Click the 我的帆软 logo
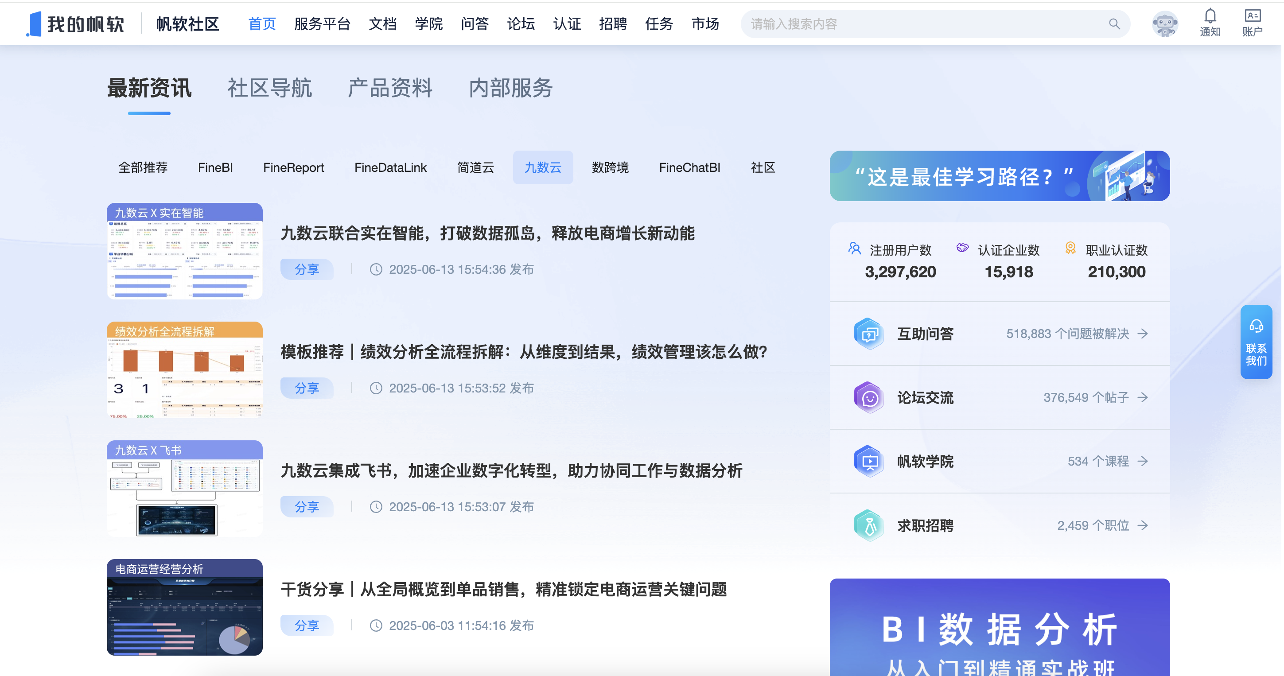This screenshot has height=676, width=1284. tap(75, 24)
